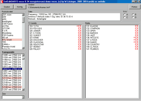Click down arrow of Poskytovatel list scrollbar
The width and height of the screenshot is (141, 101).
pos(23,48)
